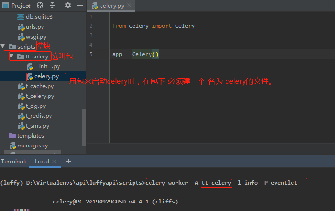Select the scripts folder
The height and width of the screenshot is (211, 335).
26,47
